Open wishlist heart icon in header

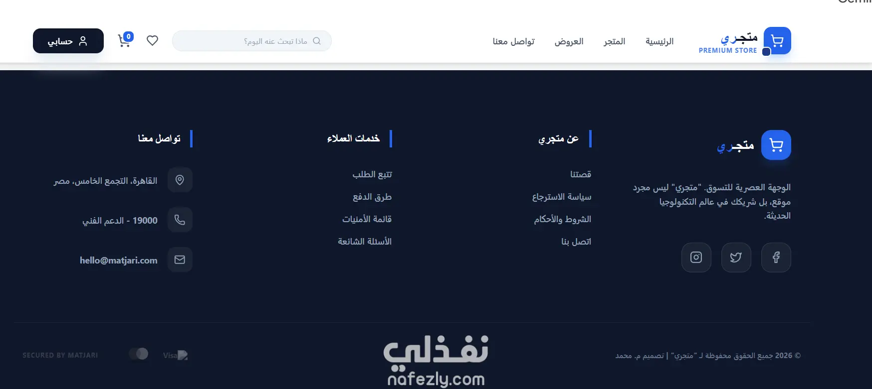(153, 41)
